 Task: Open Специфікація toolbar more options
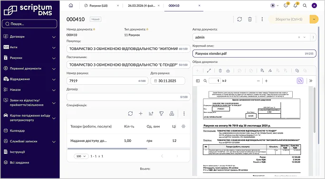coord(184,114)
